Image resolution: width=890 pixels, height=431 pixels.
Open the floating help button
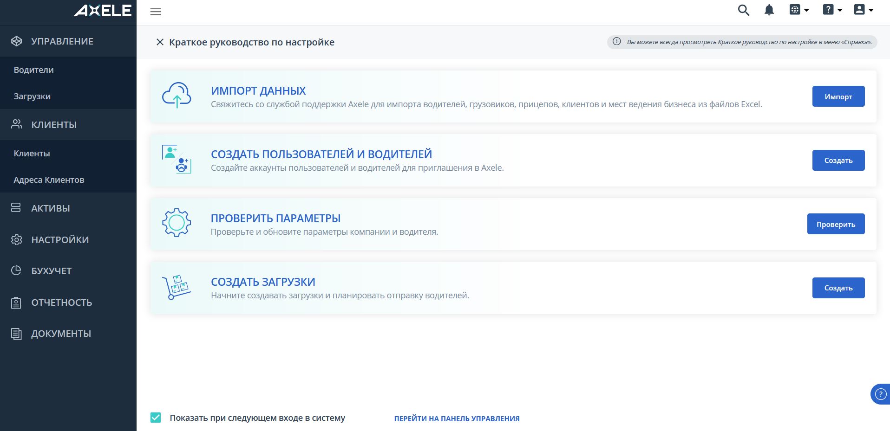tap(880, 394)
